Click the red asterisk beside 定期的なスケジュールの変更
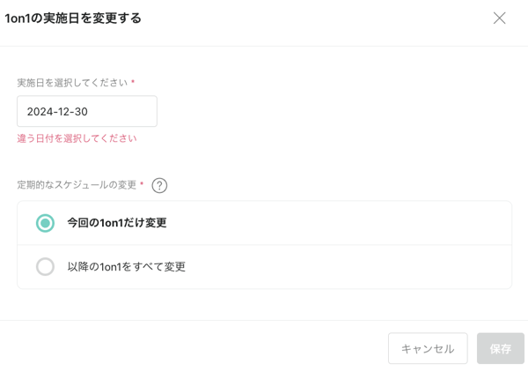Viewport: 528px width, 371px height. click(142, 185)
